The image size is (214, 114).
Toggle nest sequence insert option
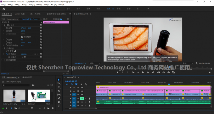[x=67, y=84]
